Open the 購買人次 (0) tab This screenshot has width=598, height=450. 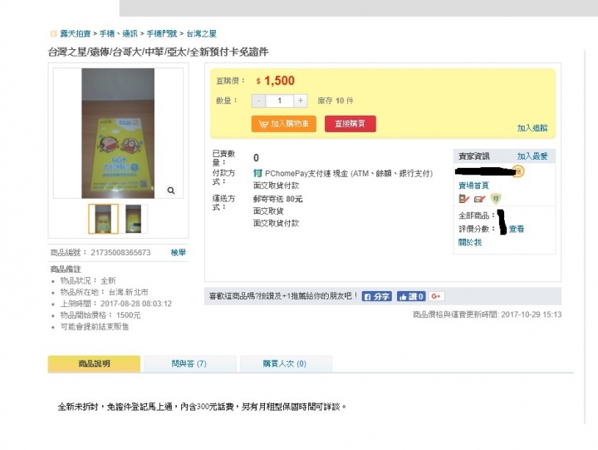pyautogui.click(x=286, y=363)
